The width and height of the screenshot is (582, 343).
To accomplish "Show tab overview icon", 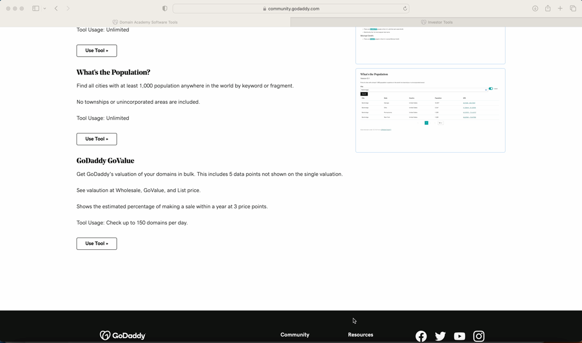I will (x=573, y=8).
